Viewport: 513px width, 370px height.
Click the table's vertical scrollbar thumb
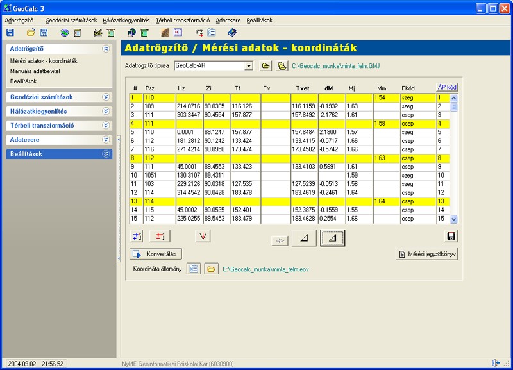[454, 106]
